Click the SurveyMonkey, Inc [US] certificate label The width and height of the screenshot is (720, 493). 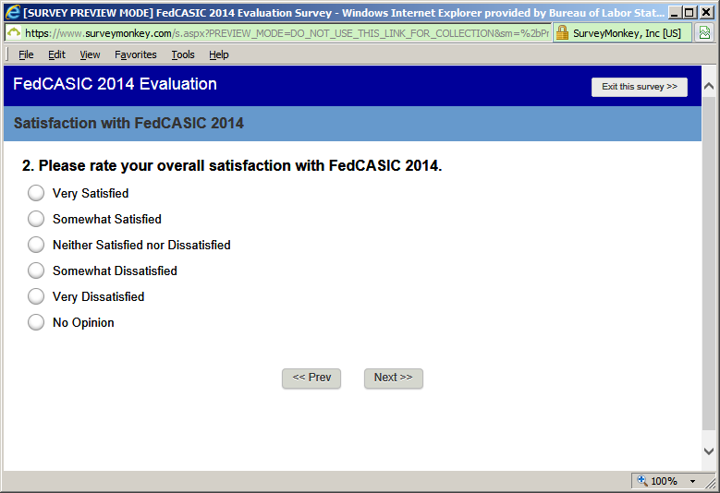(x=627, y=33)
